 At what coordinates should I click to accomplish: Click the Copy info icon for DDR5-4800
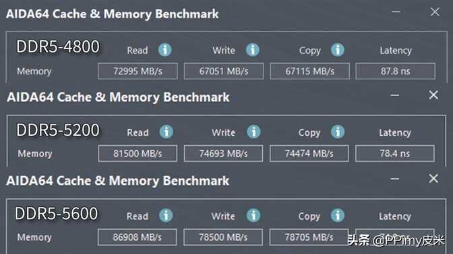coord(338,50)
